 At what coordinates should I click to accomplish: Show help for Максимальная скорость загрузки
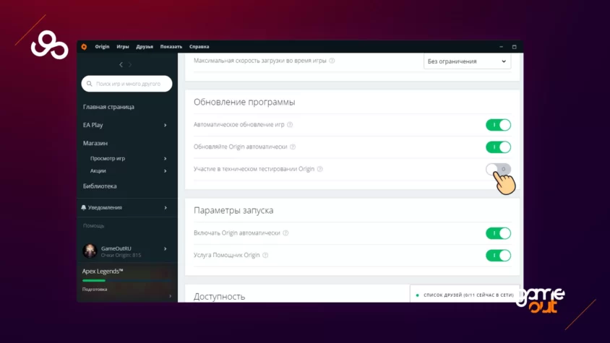(332, 61)
